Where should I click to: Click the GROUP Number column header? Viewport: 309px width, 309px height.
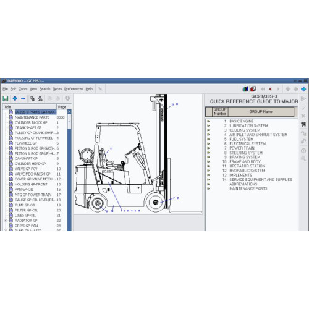click(x=220, y=111)
